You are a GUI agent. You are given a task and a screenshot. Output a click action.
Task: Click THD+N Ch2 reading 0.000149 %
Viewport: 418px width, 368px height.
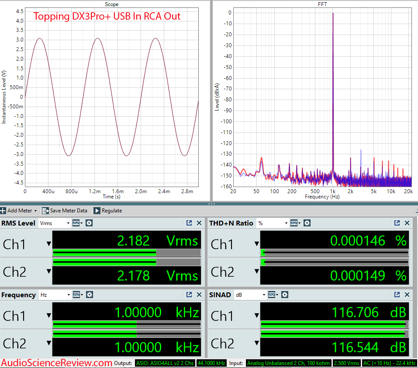368,275
